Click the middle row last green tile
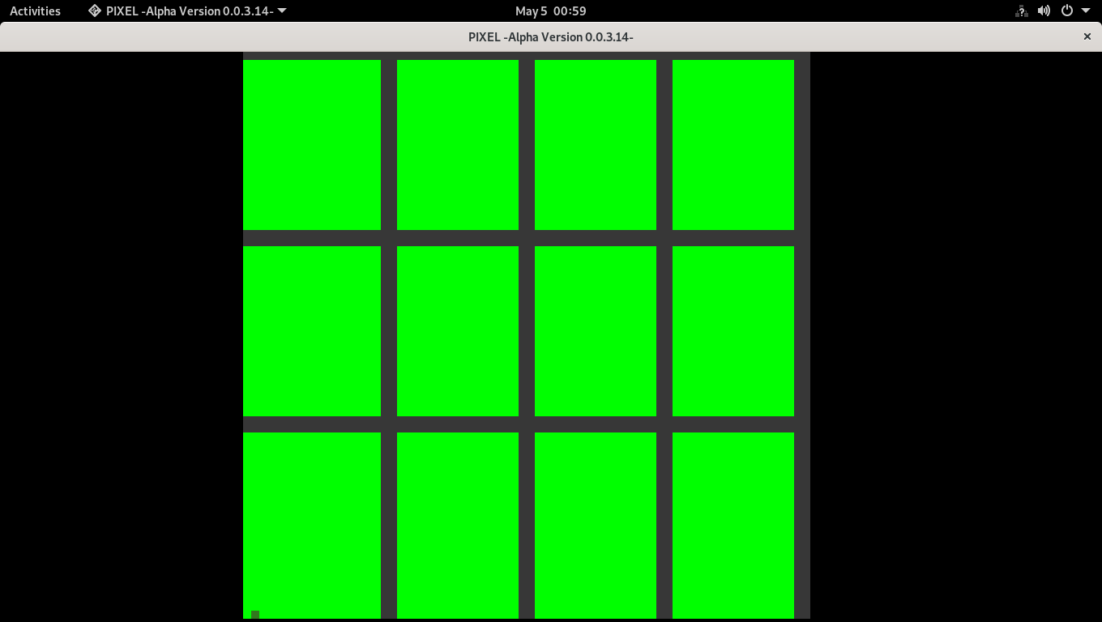The height and width of the screenshot is (622, 1102). pos(733,331)
